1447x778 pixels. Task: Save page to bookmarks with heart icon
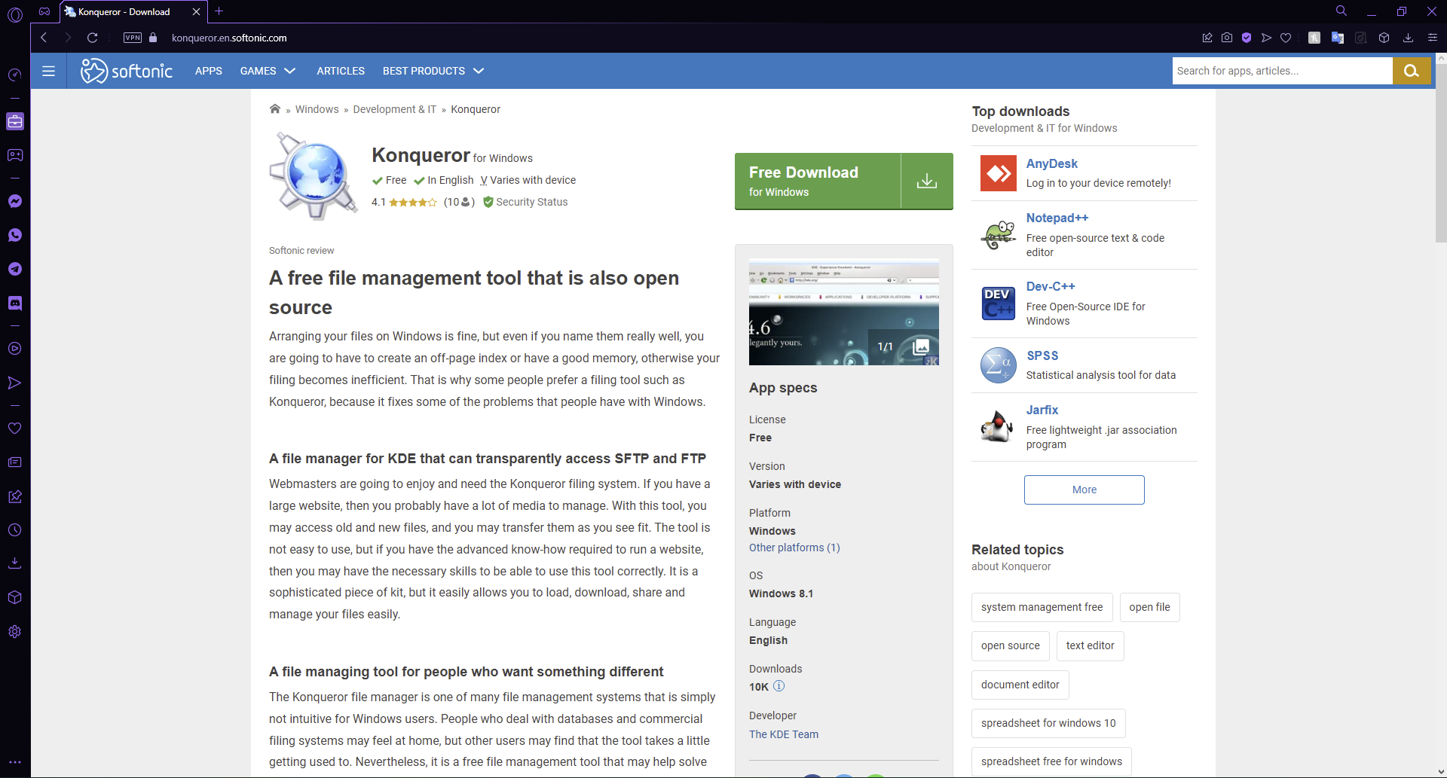pos(1286,37)
